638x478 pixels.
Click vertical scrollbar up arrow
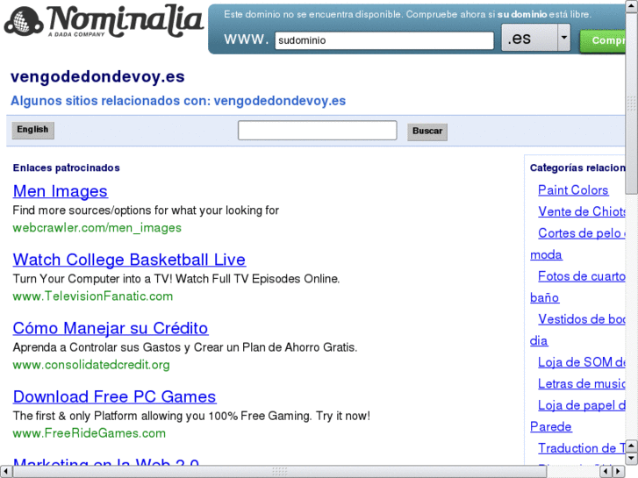632,6
